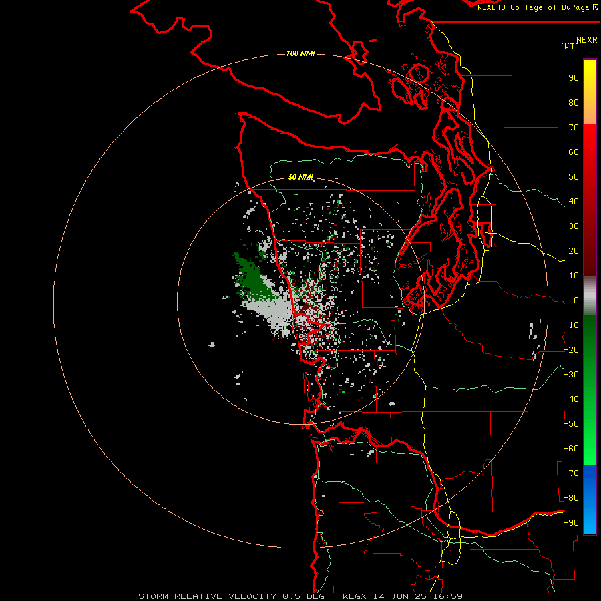Click the -20 value on velocity scale
This screenshot has width=601, height=601.
click(x=571, y=350)
